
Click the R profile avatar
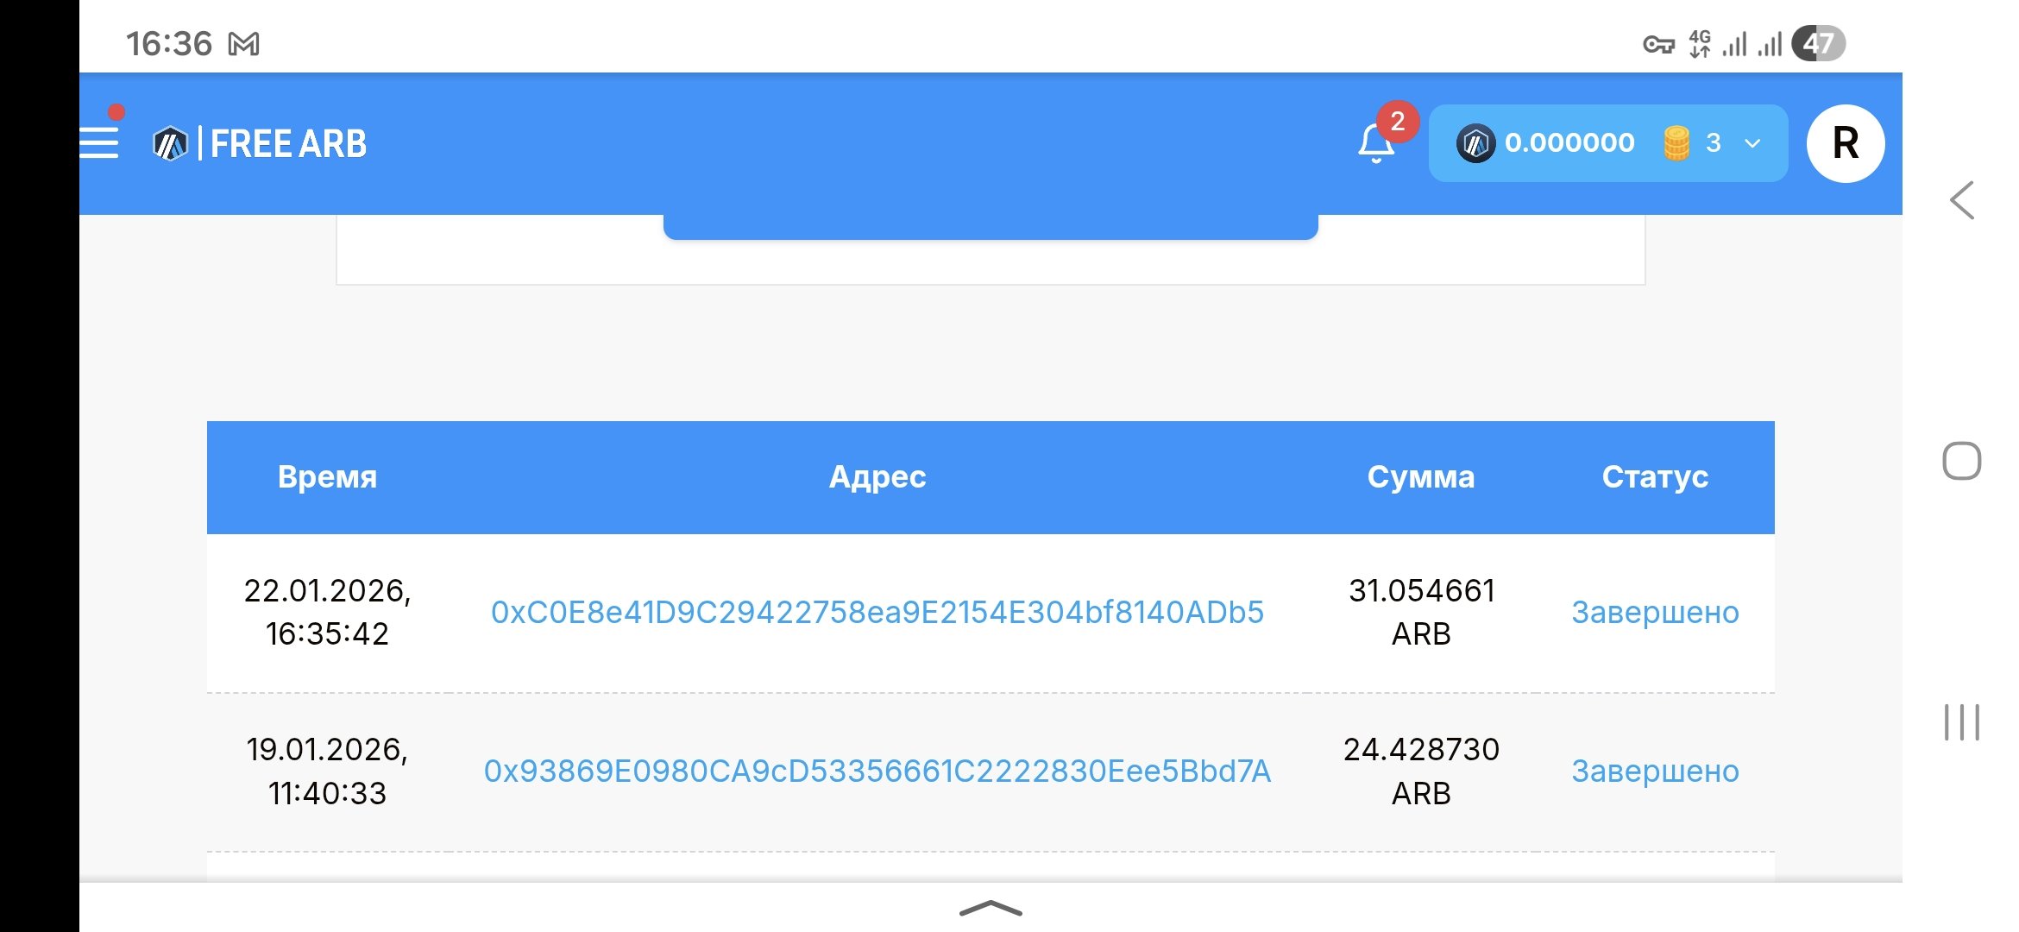(1845, 143)
